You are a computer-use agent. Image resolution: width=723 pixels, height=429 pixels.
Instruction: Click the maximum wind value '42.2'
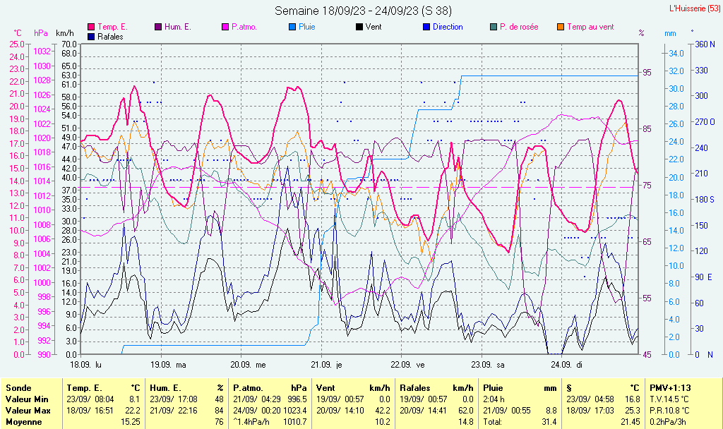point(382,411)
